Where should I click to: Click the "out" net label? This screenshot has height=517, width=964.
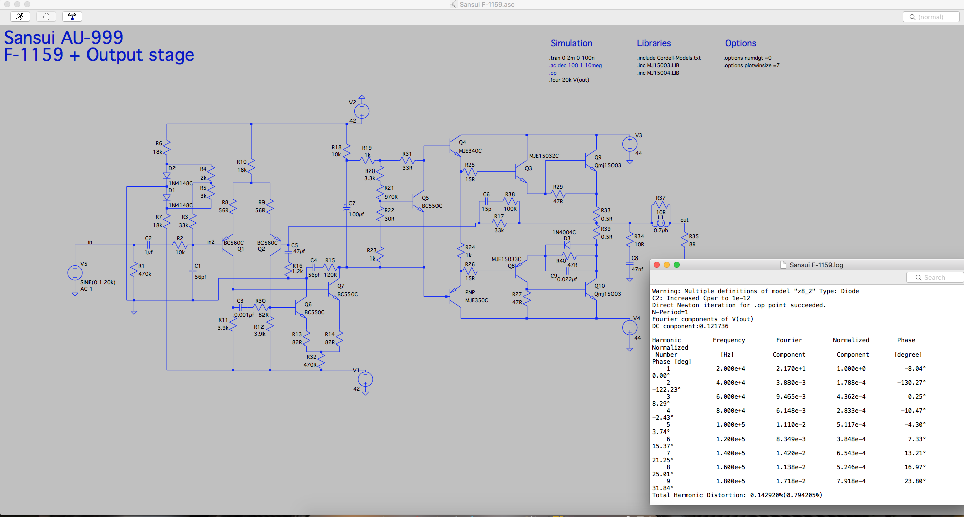pyautogui.click(x=684, y=220)
